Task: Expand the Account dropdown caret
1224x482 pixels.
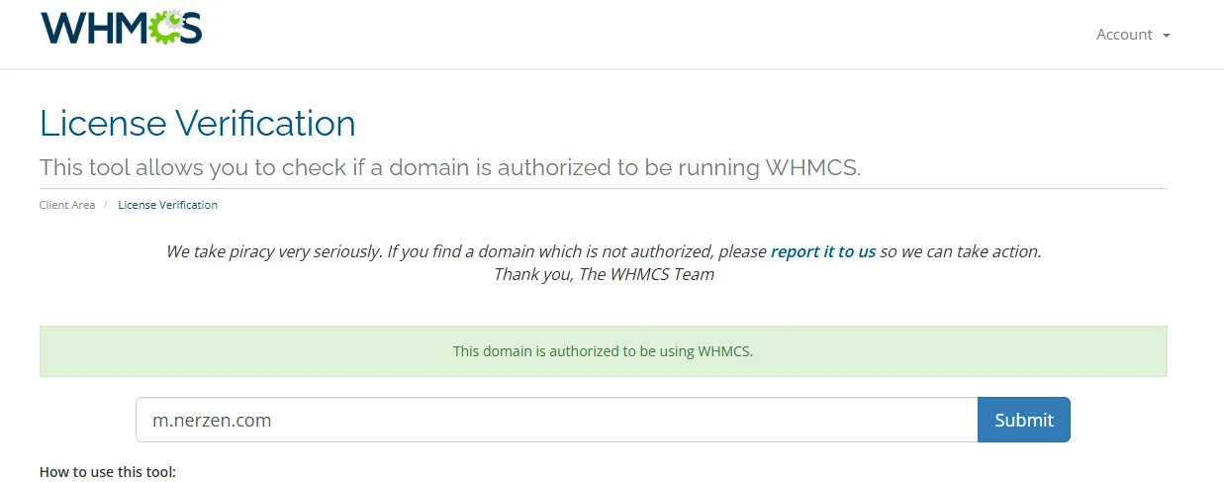Action: (x=1167, y=36)
